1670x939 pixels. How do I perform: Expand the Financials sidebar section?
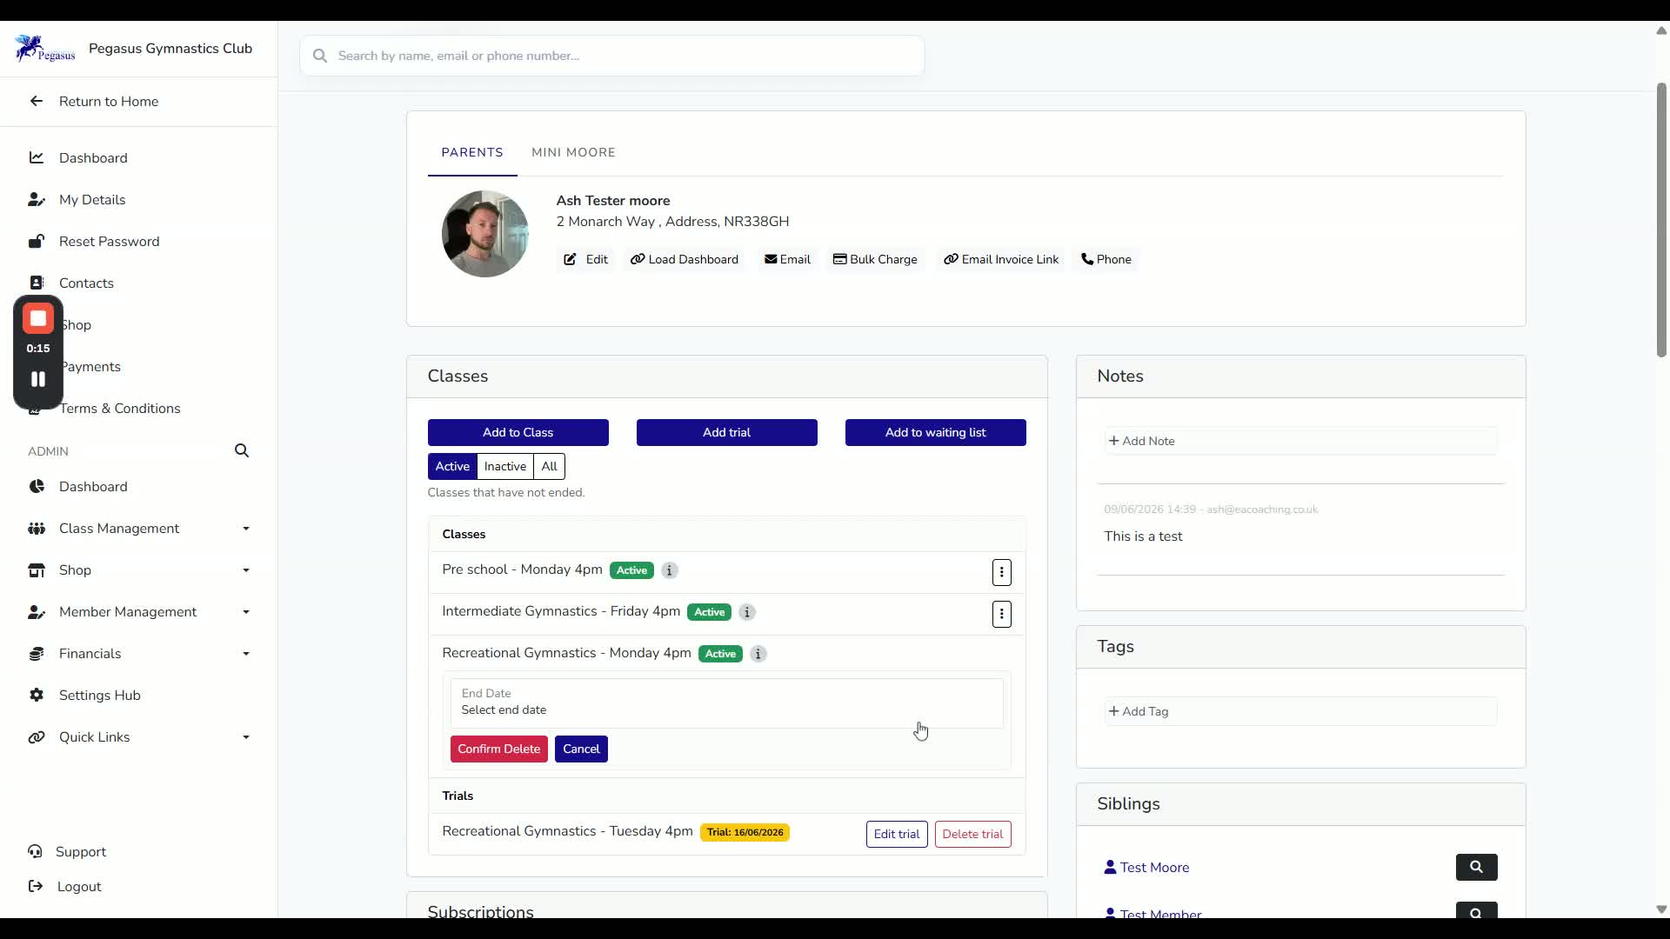[x=139, y=654]
